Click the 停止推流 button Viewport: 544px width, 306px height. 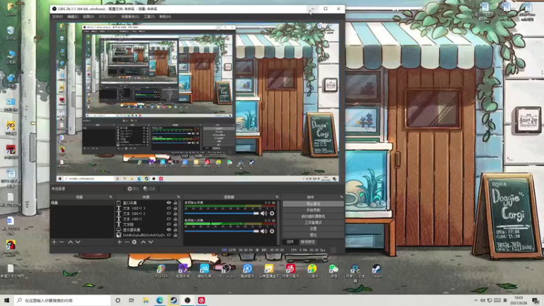pyautogui.click(x=313, y=204)
